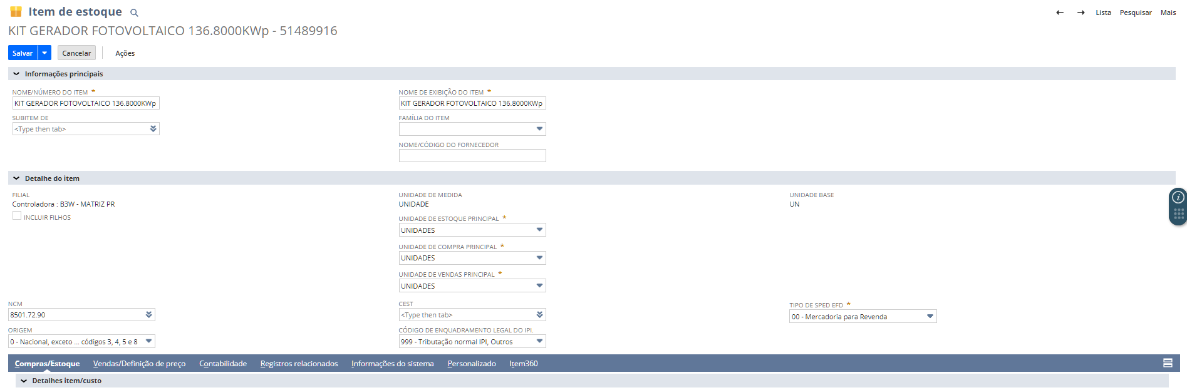Open the Vendas/Definição de preço tab
1187x390 pixels.
[x=139, y=364]
